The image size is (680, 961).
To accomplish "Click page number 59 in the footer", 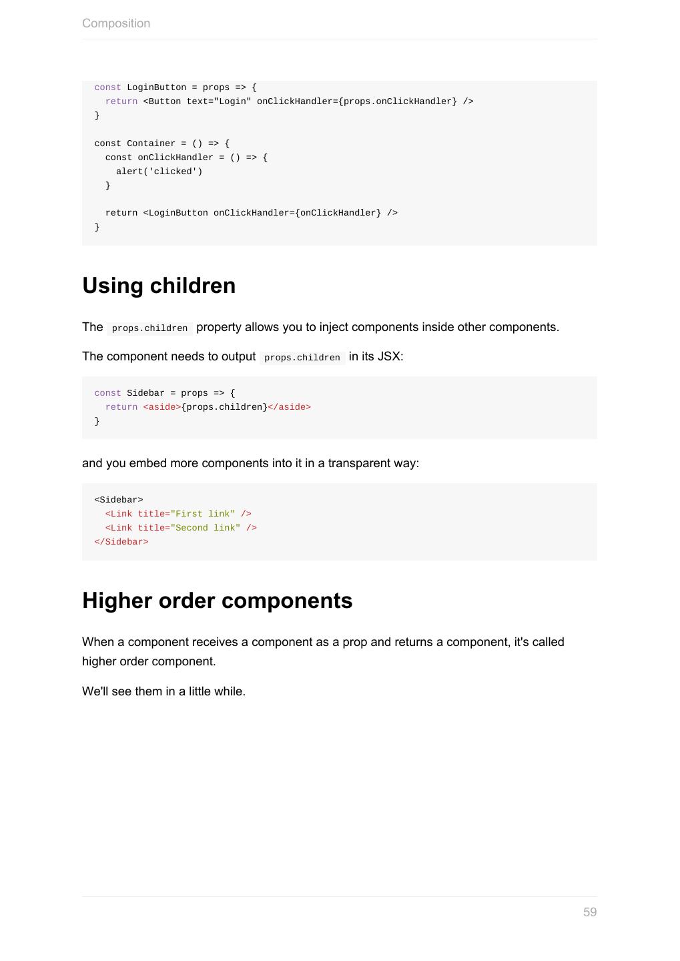I will coord(589,912).
